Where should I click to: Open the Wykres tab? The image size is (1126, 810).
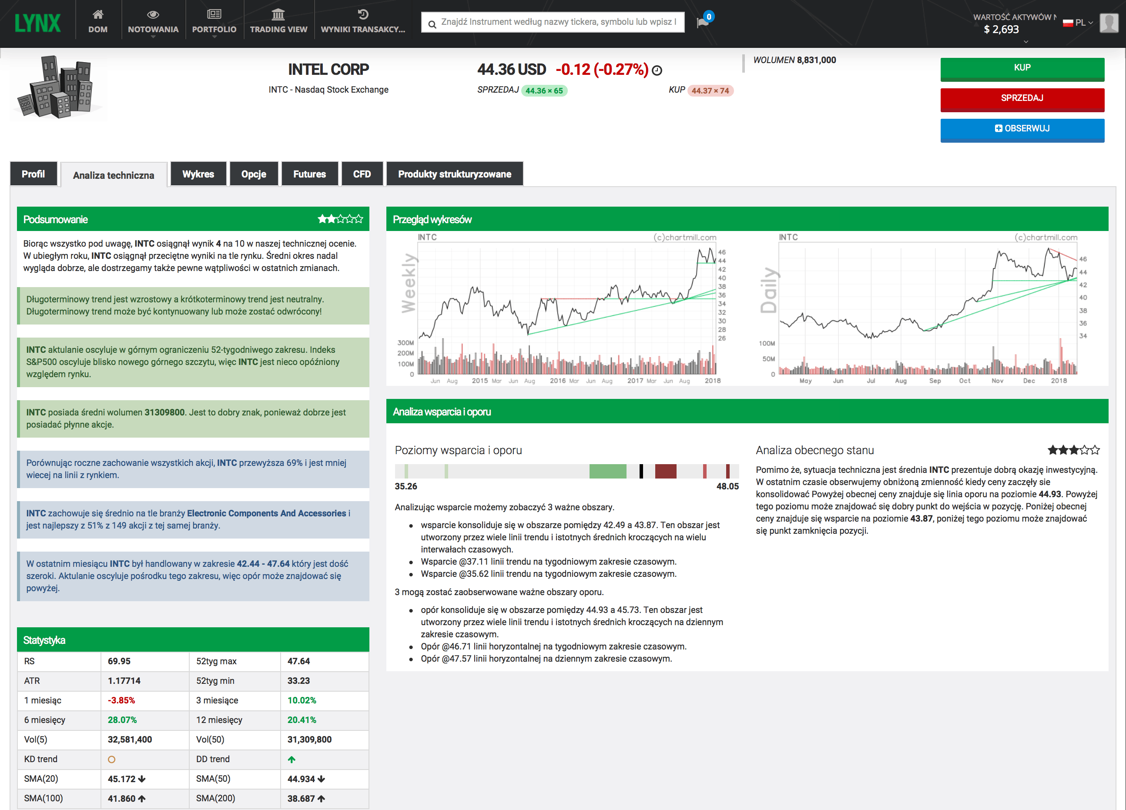click(x=198, y=174)
